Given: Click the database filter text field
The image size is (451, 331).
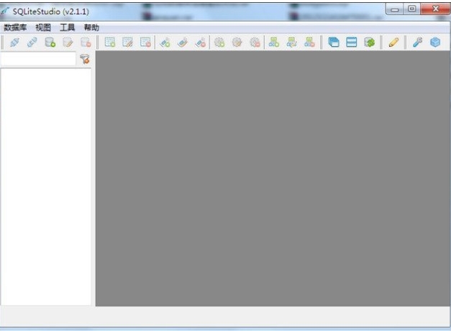Looking at the screenshot, I should (x=38, y=59).
